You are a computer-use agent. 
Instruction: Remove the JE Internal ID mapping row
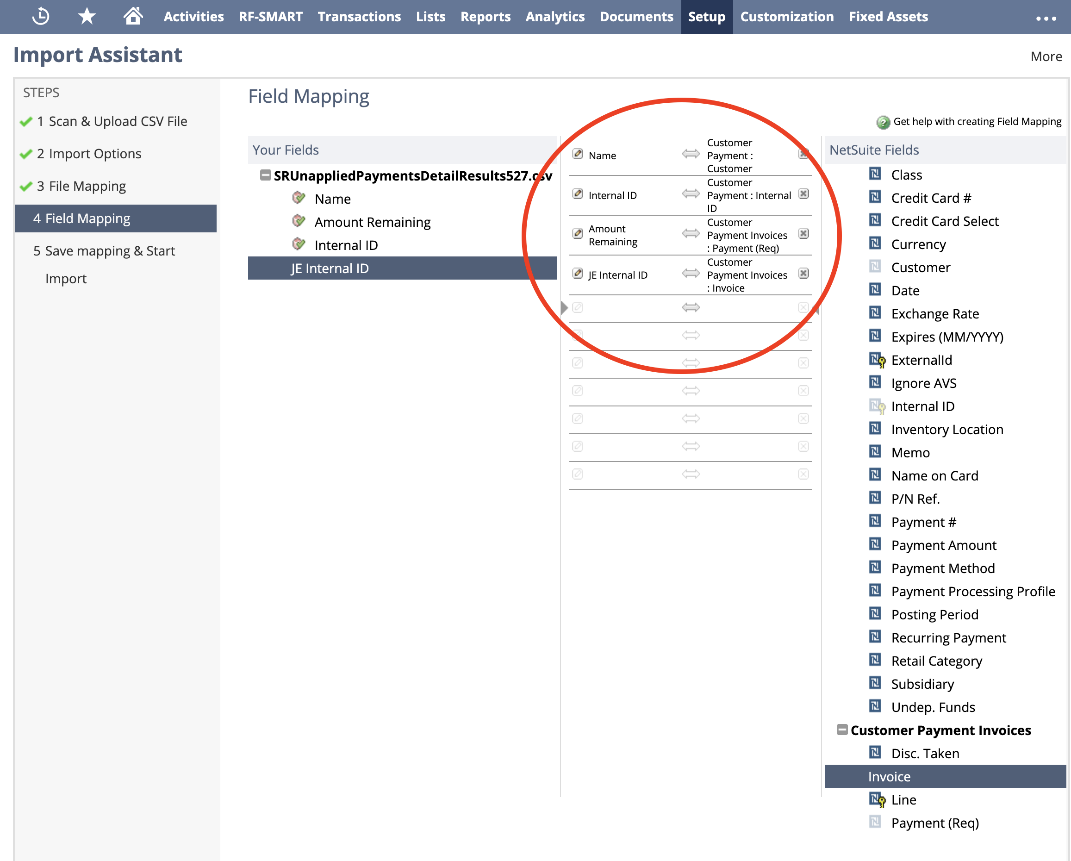[x=803, y=273]
